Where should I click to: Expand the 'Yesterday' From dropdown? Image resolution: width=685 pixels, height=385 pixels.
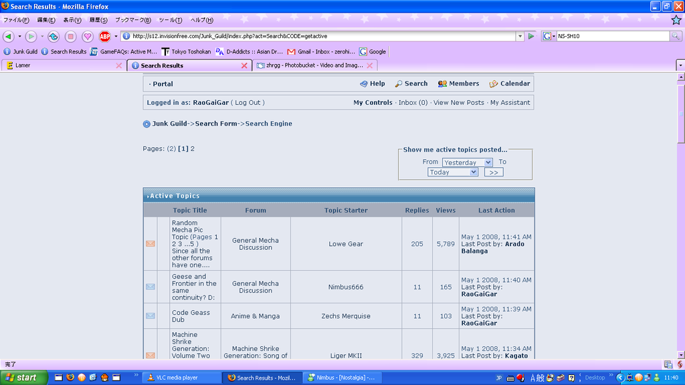tap(467, 162)
